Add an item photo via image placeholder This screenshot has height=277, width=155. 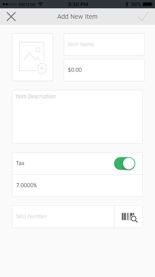tap(33, 57)
